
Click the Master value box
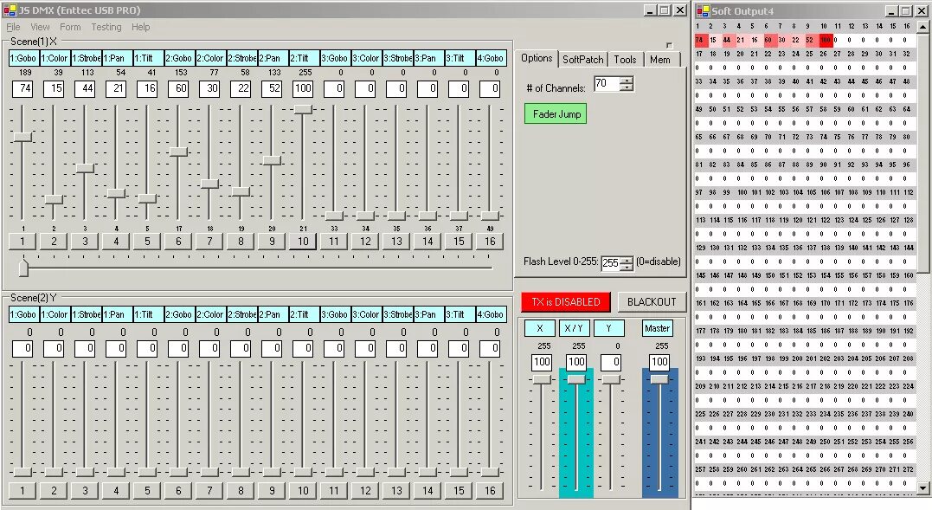pyautogui.click(x=659, y=362)
